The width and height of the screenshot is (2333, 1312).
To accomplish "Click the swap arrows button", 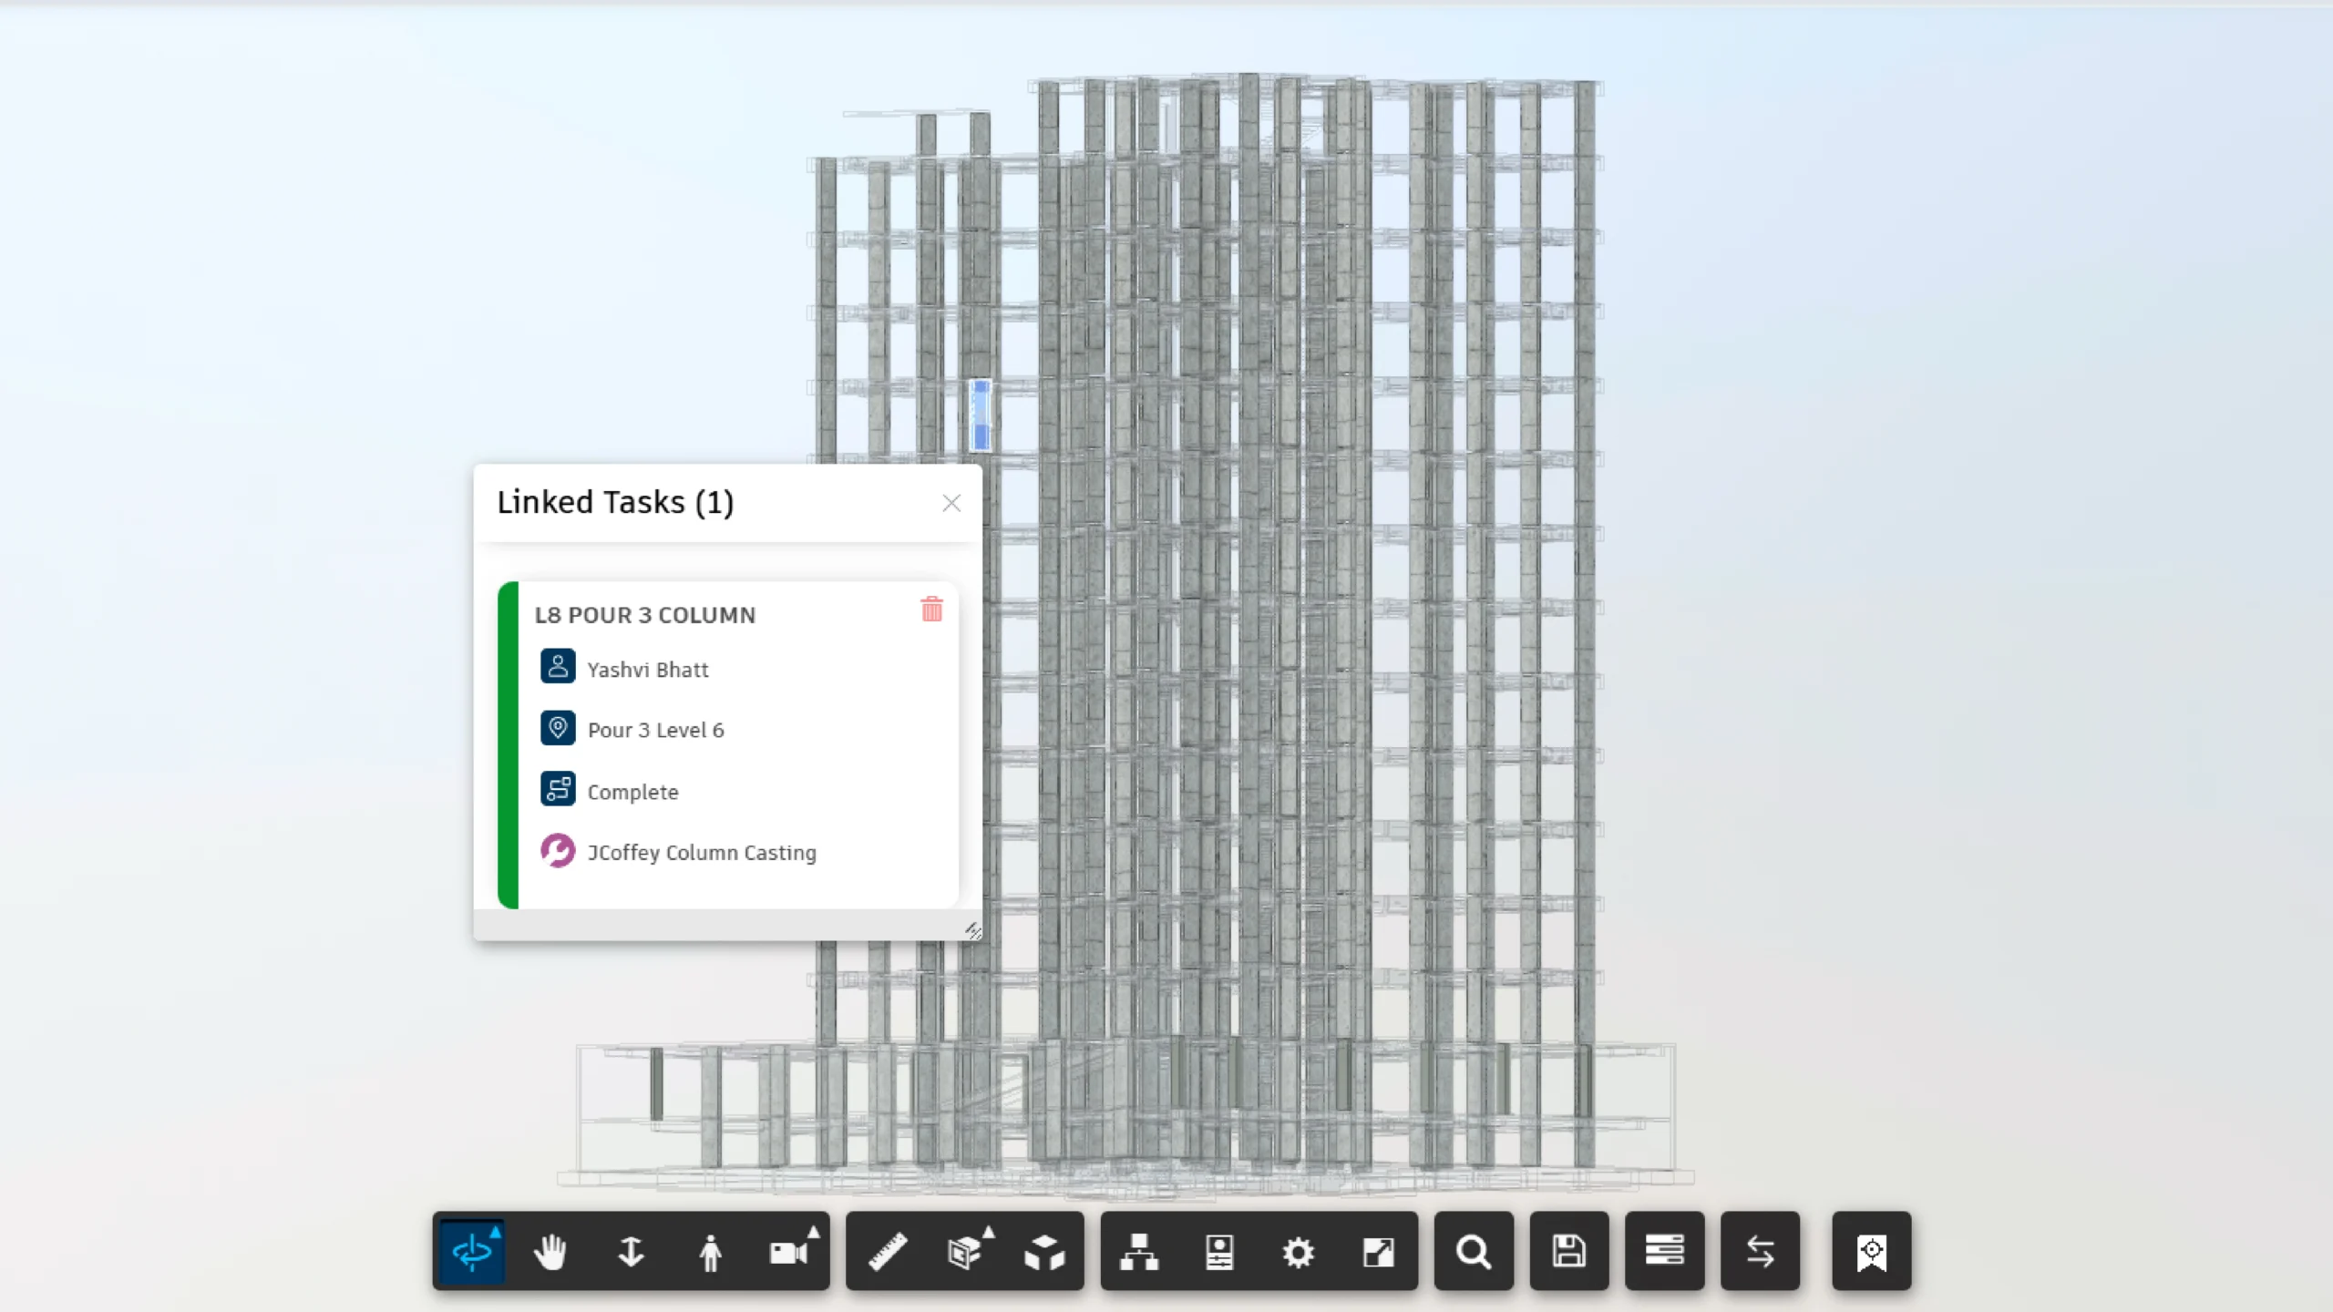I will tap(1760, 1252).
